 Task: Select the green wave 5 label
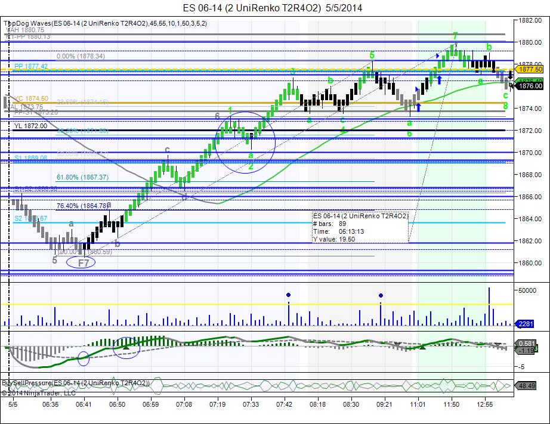(x=372, y=55)
